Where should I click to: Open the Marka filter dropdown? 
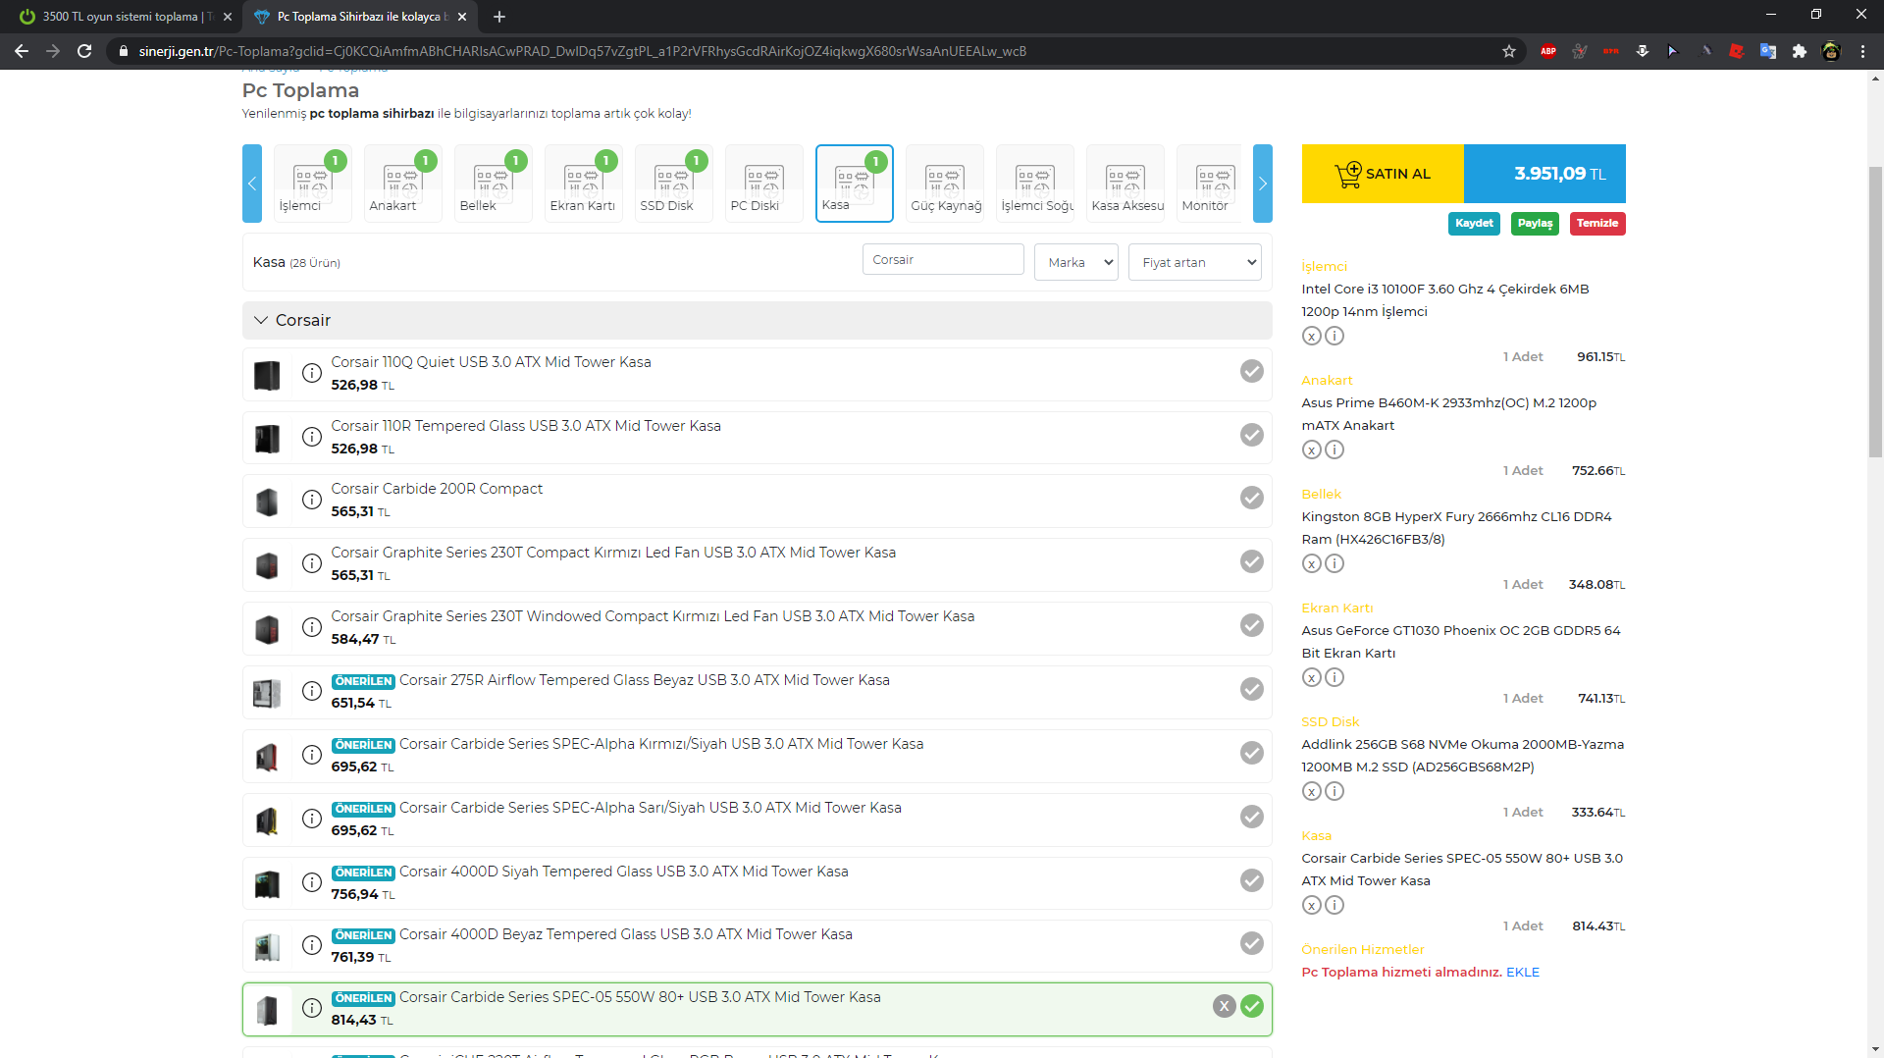point(1076,262)
